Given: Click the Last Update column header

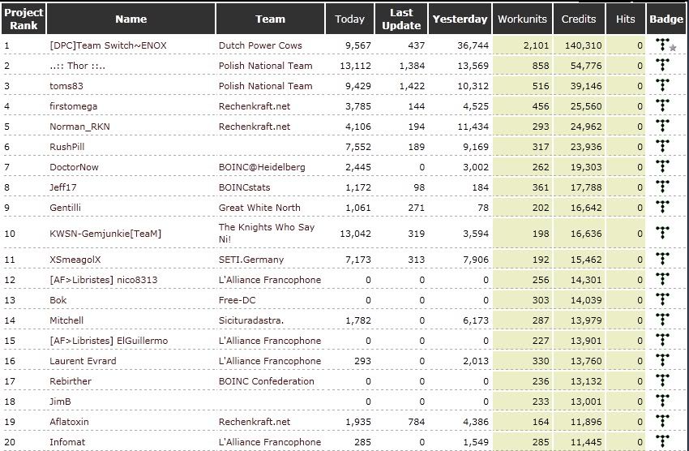Looking at the screenshot, I should (x=400, y=19).
